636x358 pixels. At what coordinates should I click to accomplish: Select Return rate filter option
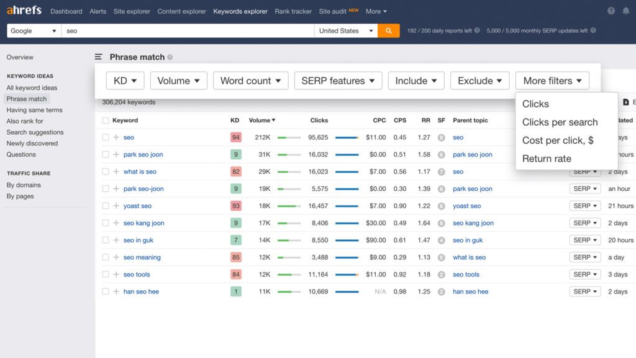pos(547,158)
